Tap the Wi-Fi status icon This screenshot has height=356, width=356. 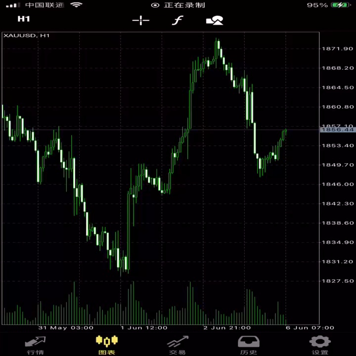[76, 4]
